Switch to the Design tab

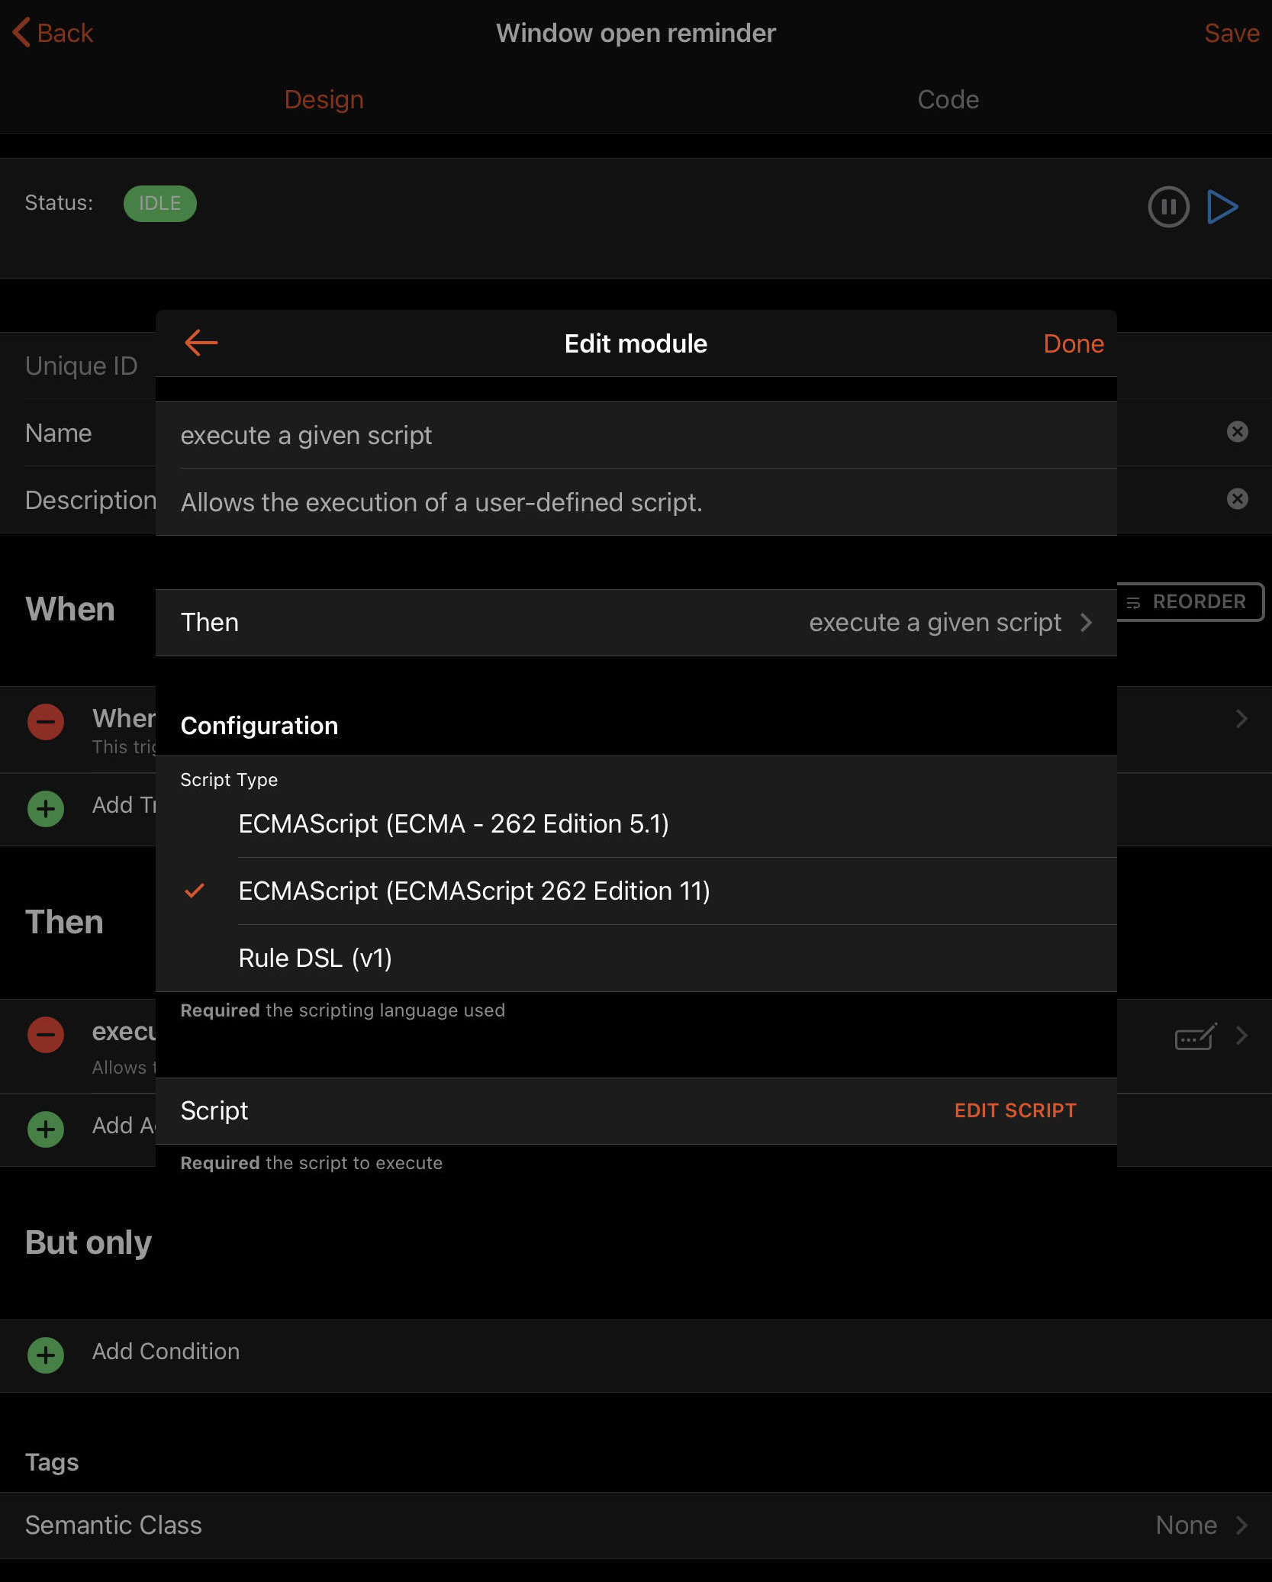pos(324,99)
